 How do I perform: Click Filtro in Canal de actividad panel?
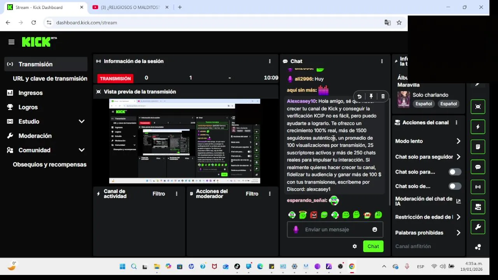click(x=159, y=194)
